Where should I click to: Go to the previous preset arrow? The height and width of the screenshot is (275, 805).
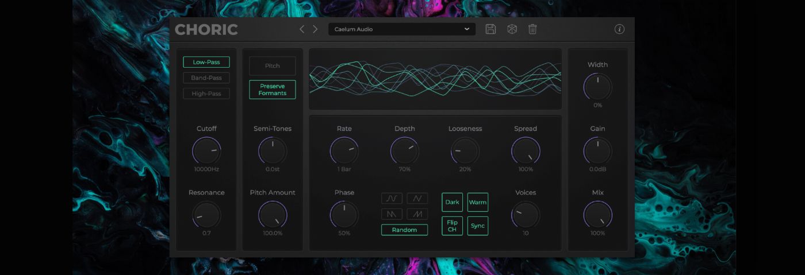pyautogui.click(x=302, y=29)
